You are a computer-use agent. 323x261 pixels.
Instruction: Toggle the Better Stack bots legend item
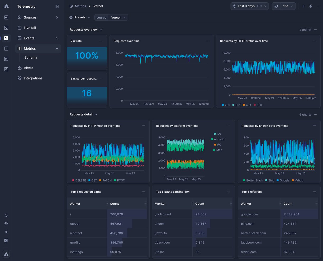(x=253, y=180)
